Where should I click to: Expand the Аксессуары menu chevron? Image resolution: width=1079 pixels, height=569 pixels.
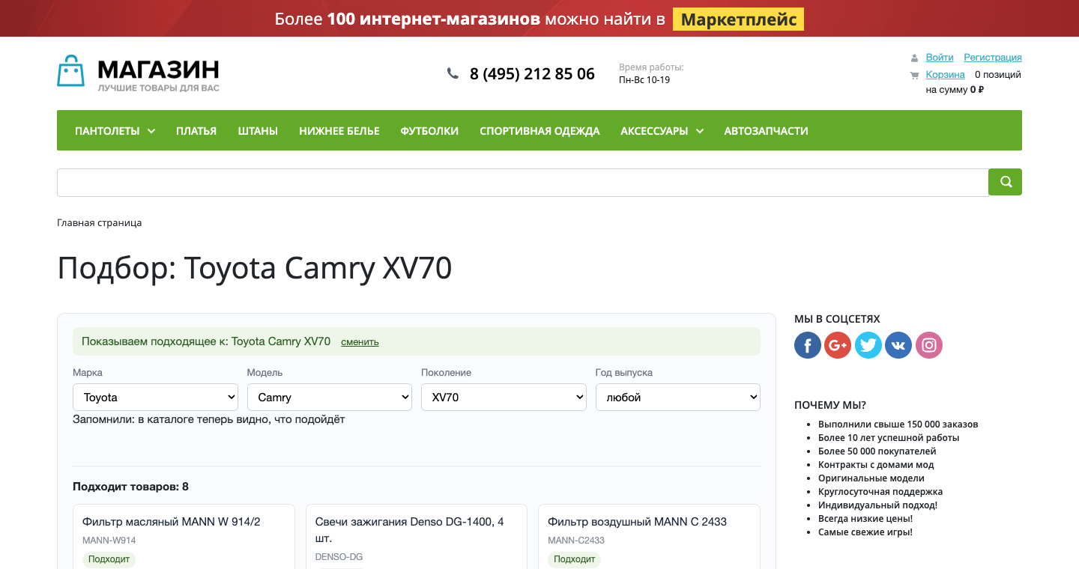tap(700, 131)
